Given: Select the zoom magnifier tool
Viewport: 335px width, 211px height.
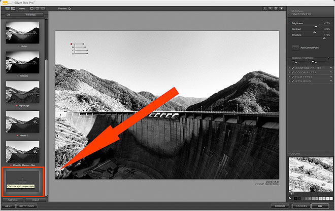Looking at the screenshot, I should tap(271, 9).
